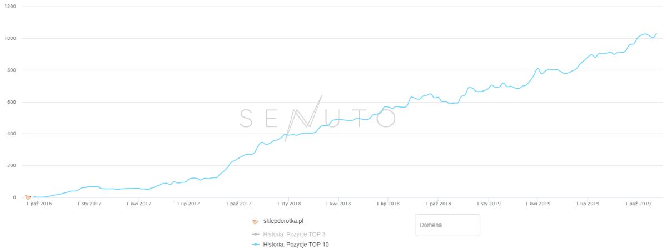Click the 200 value on the y-axis

click(11, 165)
